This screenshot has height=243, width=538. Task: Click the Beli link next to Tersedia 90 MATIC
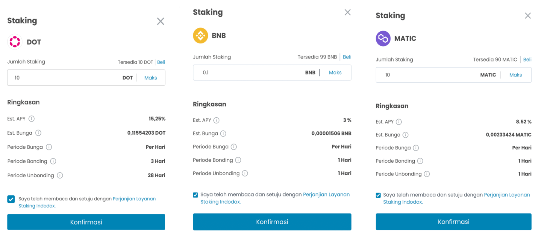(527, 59)
